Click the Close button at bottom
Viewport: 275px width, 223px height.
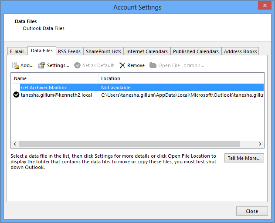pyautogui.click(x=252, y=211)
